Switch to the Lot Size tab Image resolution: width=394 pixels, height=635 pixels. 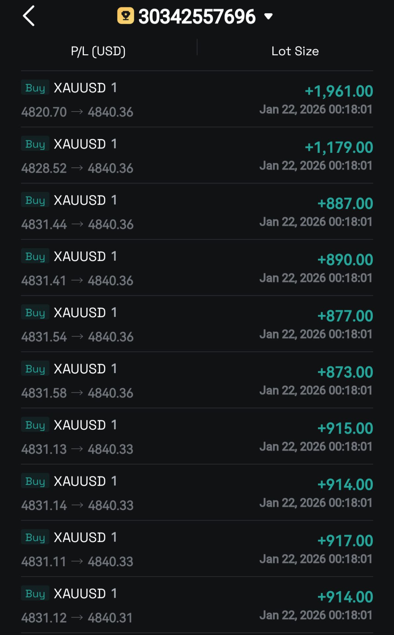tap(295, 51)
